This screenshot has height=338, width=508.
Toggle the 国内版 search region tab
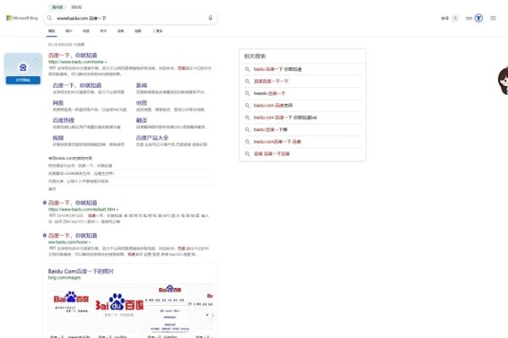[58, 5]
